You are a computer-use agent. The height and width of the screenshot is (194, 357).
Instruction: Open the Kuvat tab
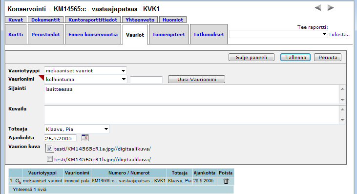pyautogui.click(x=16, y=20)
